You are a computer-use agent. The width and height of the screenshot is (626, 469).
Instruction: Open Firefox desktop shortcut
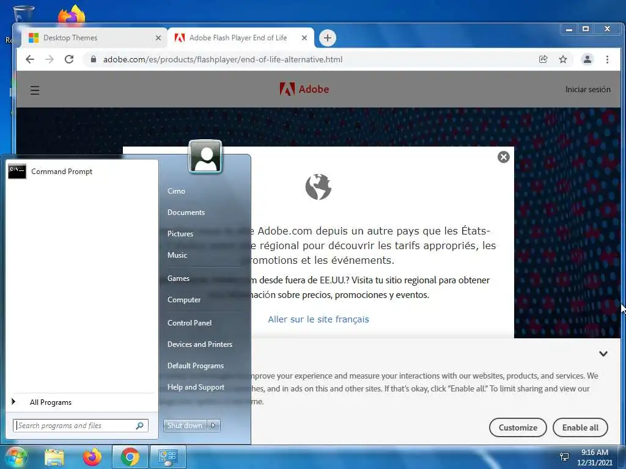click(x=72, y=16)
